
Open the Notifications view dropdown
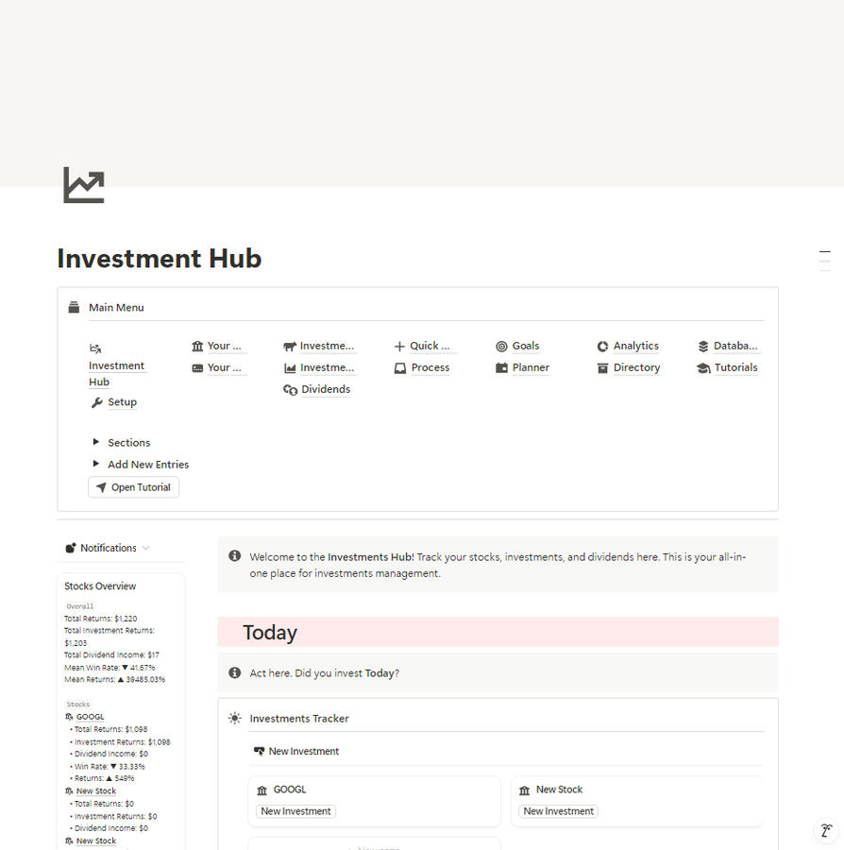coord(145,548)
